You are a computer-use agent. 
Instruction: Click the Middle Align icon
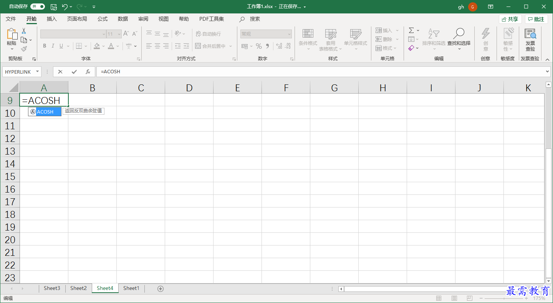point(157,34)
